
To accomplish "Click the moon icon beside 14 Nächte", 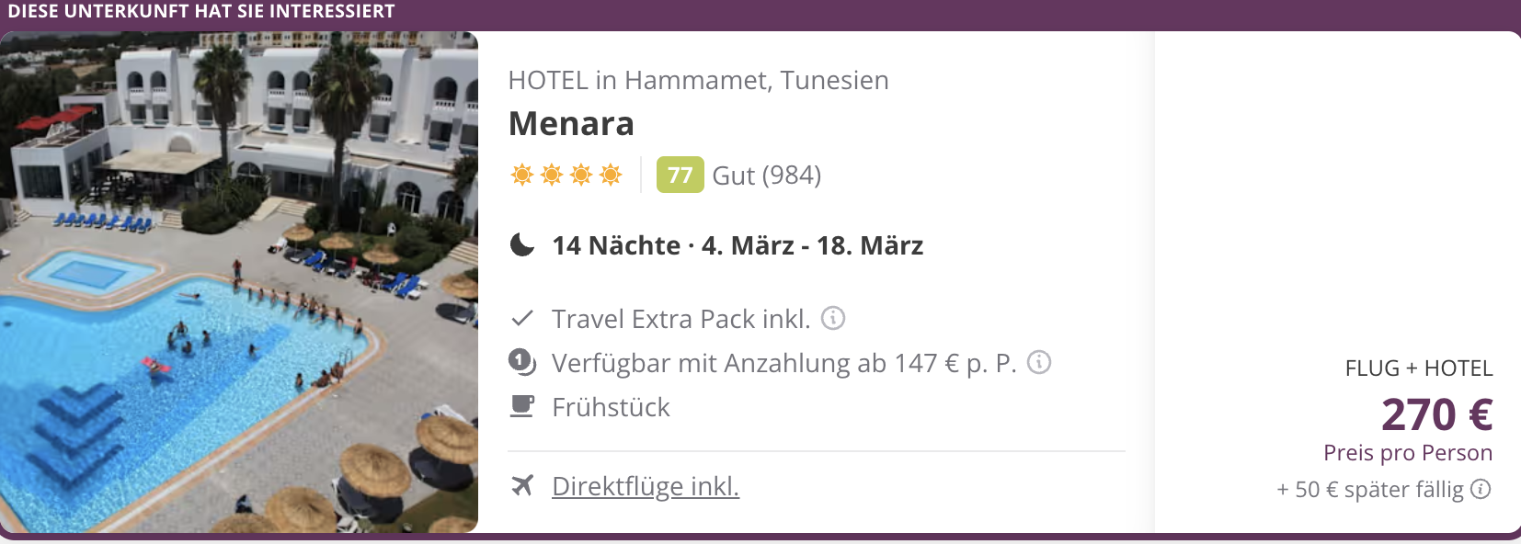I will 522,245.
